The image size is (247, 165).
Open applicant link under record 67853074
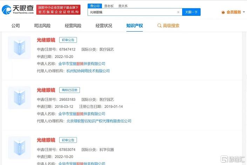[x=82, y=163]
